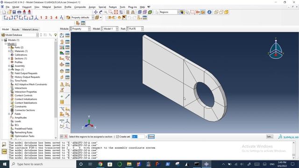Click the Save Model Database icon
299x168 pixels.
[14, 12]
